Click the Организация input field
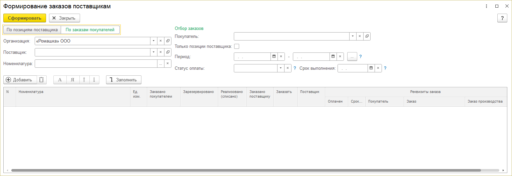The image size is (512, 176). pyautogui.click(x=92, y=41)
